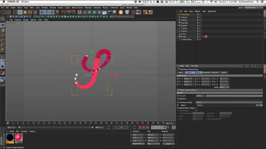Toggle Morph Motion Object checkbox

click(x=197, y=108)
